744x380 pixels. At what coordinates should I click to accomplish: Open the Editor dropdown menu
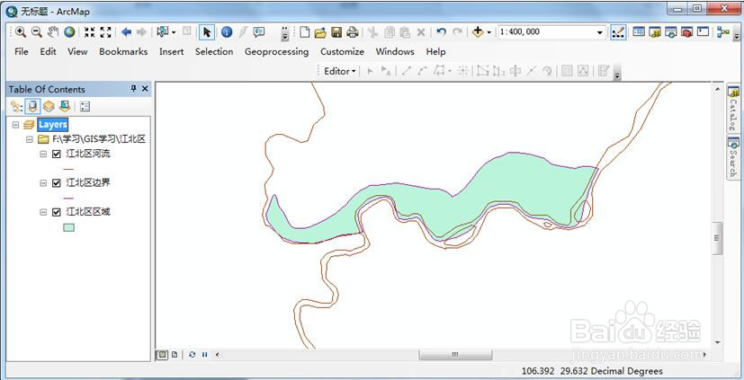pyautogui.click(x=340, y=71)
